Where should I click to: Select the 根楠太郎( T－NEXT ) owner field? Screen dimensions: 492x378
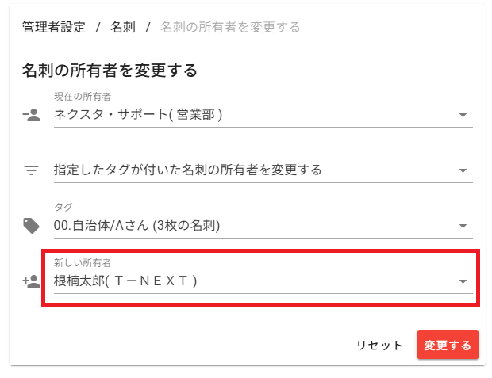pyautogui.click(x=238, y=281)
